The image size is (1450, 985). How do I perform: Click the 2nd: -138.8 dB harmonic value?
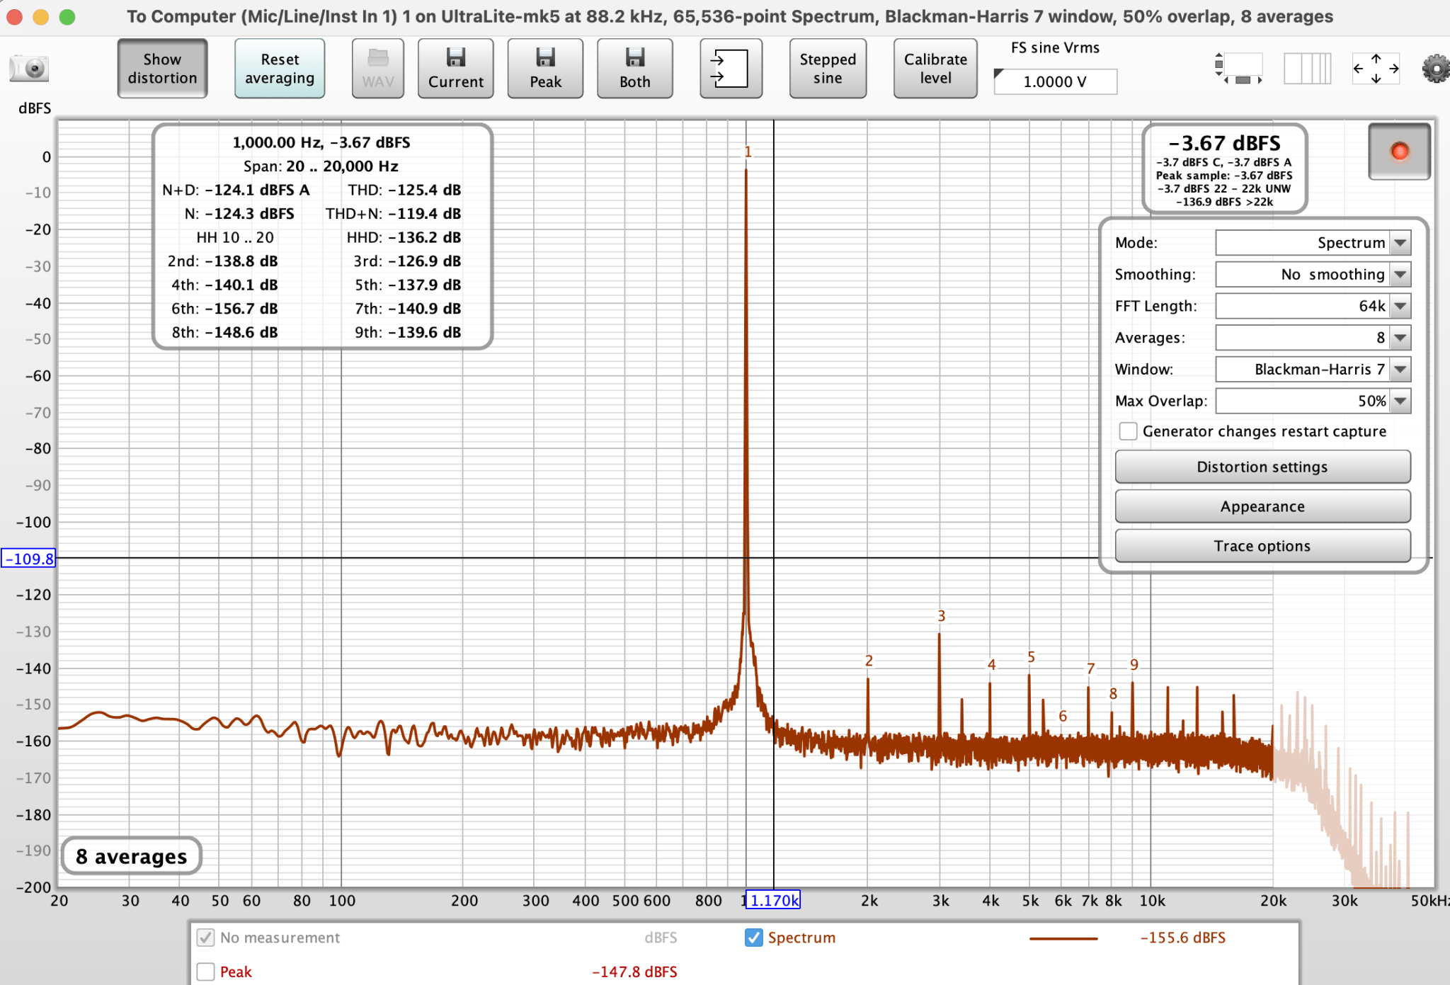(x=222, y=261)
